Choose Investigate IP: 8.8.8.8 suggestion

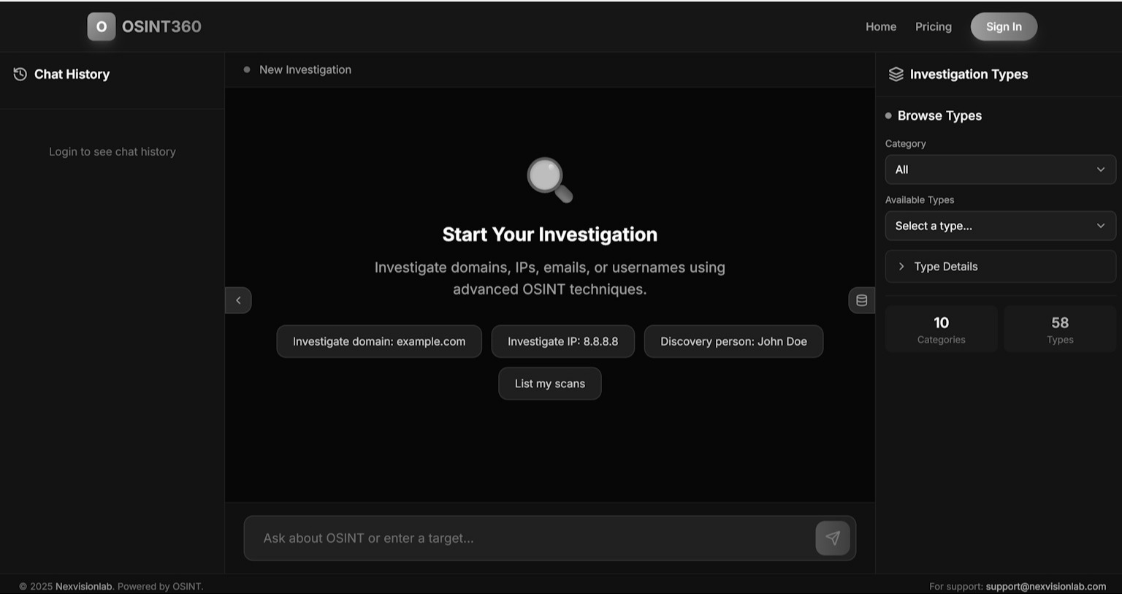click(562, 341)
